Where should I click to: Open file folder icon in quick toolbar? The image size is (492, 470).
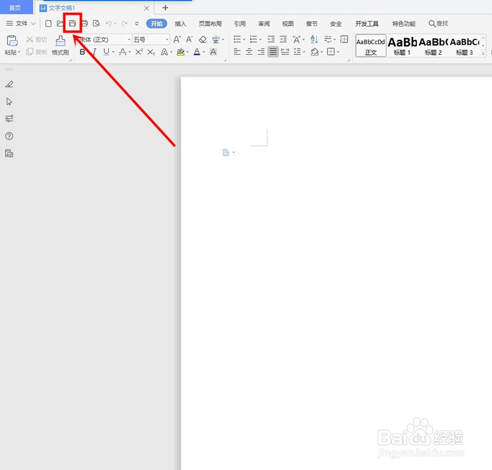tap(60, 23)
